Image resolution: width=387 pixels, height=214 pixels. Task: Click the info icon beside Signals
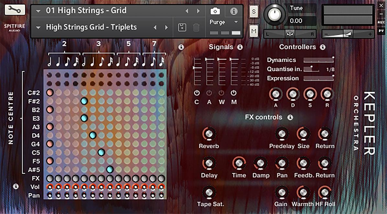pyautogui.click(x=240, y=47)
